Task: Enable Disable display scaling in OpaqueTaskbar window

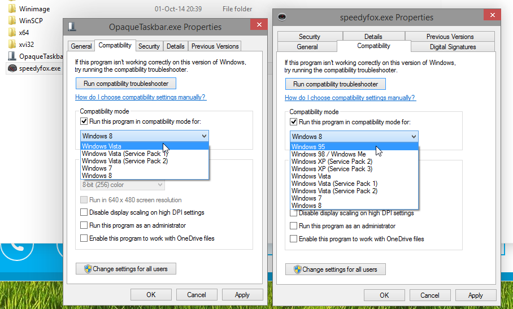Action: click(84, 212)
